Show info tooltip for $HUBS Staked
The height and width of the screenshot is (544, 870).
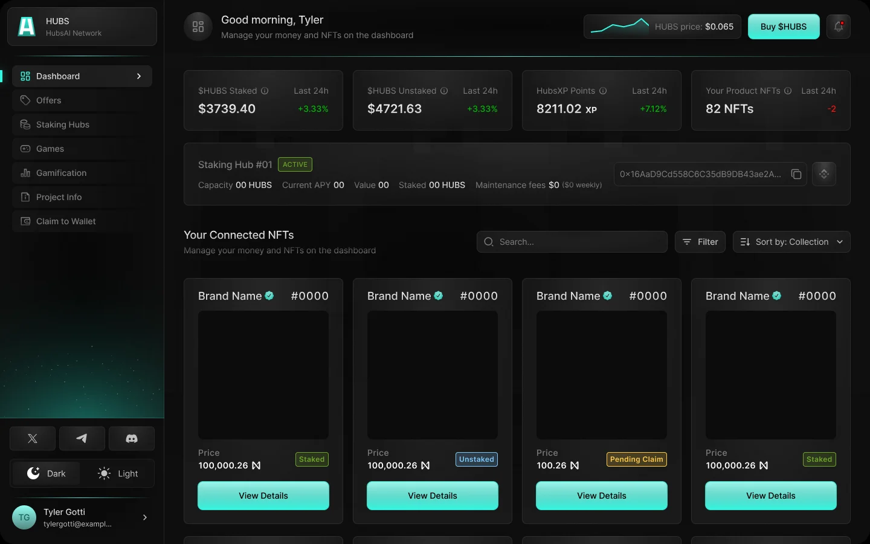pyautogui.click(x=265, y=91)
